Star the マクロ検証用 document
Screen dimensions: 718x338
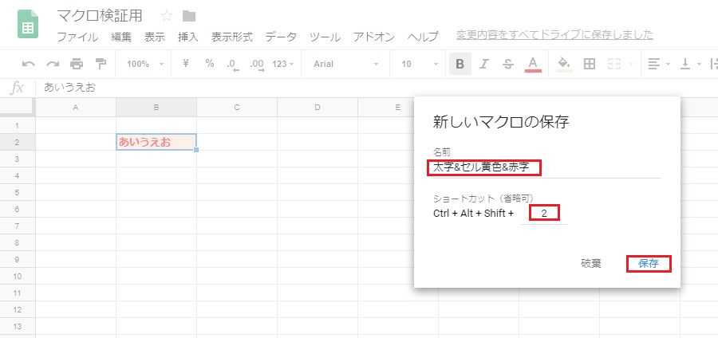pos(166,16)
